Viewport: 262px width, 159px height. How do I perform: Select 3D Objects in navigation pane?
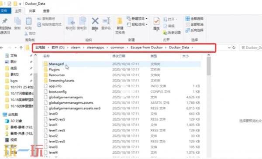[x=14, y=121]
